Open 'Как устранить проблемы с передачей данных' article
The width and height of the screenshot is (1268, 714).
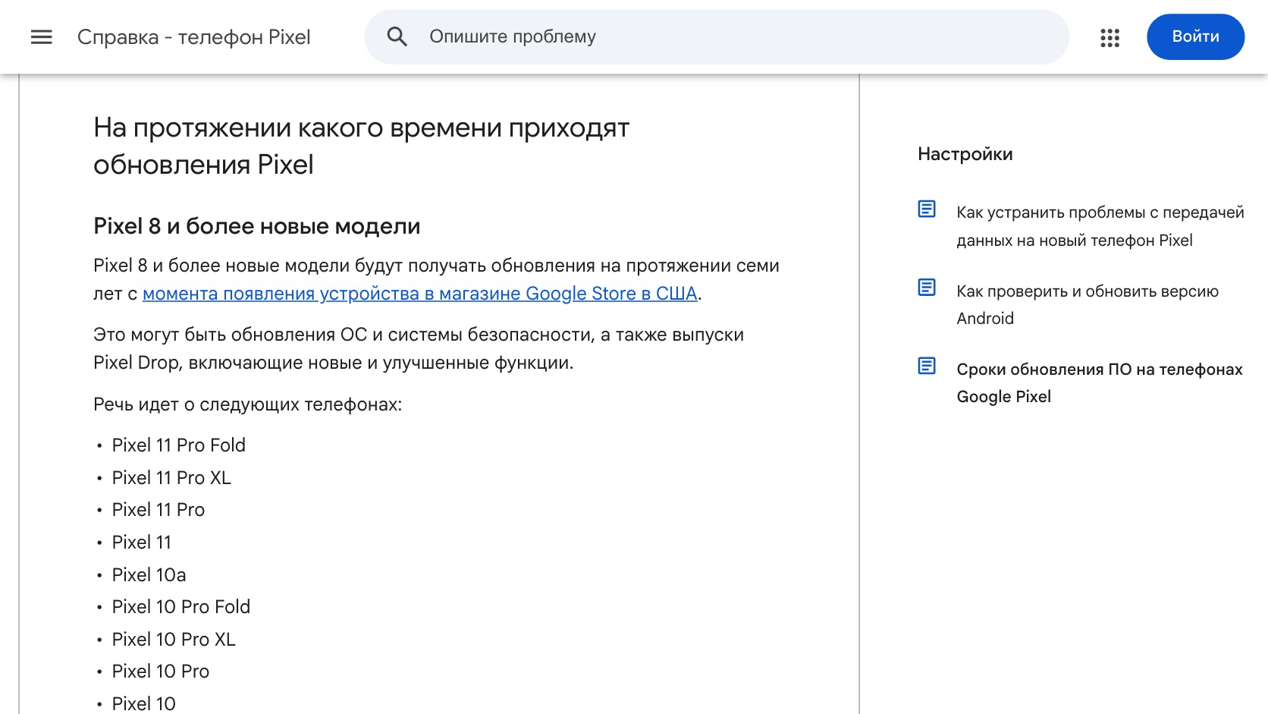pos(1100,226)
